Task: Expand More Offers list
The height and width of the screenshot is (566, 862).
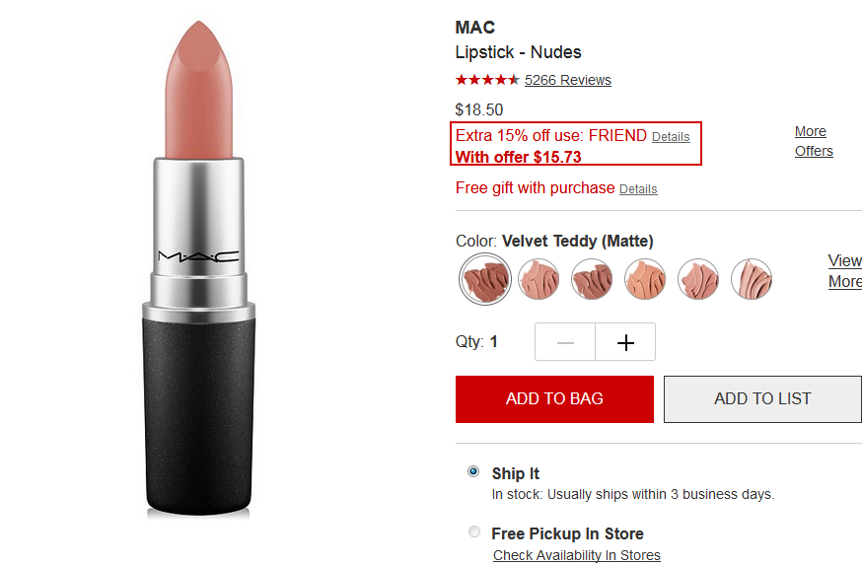Action: (x=814, y=141)
